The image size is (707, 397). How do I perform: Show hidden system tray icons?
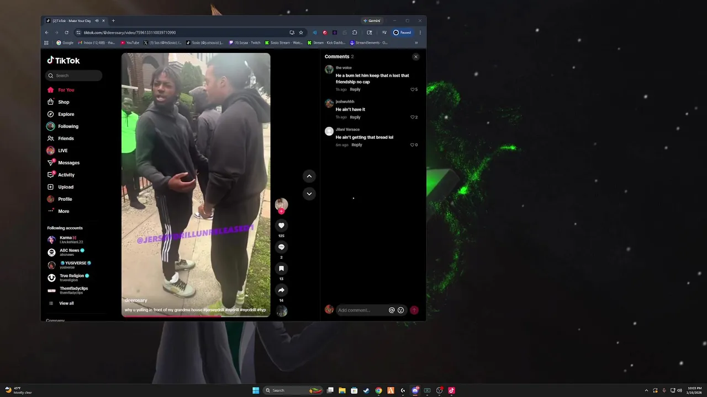click(646, 390)
